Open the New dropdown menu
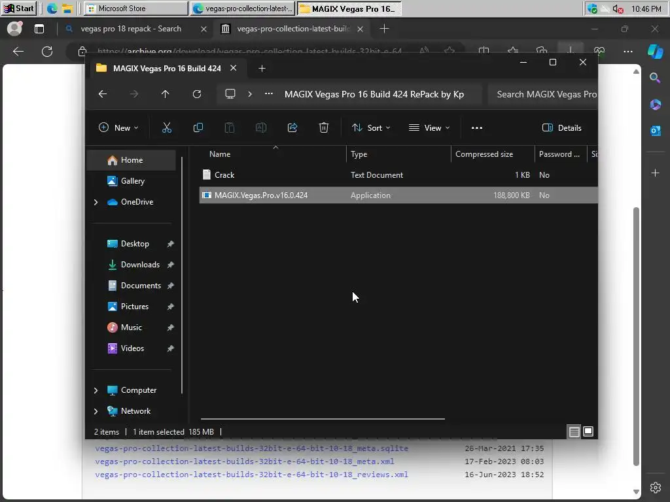Viewport: 670px width, 502px height. click(x=119, y=127)
